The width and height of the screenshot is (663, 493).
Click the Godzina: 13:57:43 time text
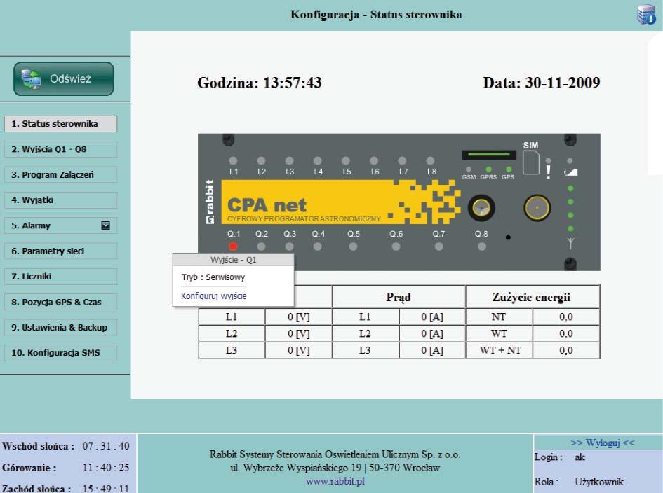click(x=260, y=83)
